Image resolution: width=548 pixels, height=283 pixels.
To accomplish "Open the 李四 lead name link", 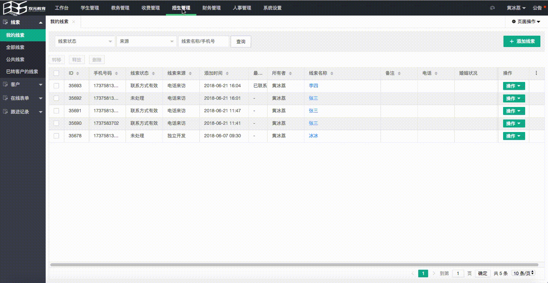I will coord(313,86).
